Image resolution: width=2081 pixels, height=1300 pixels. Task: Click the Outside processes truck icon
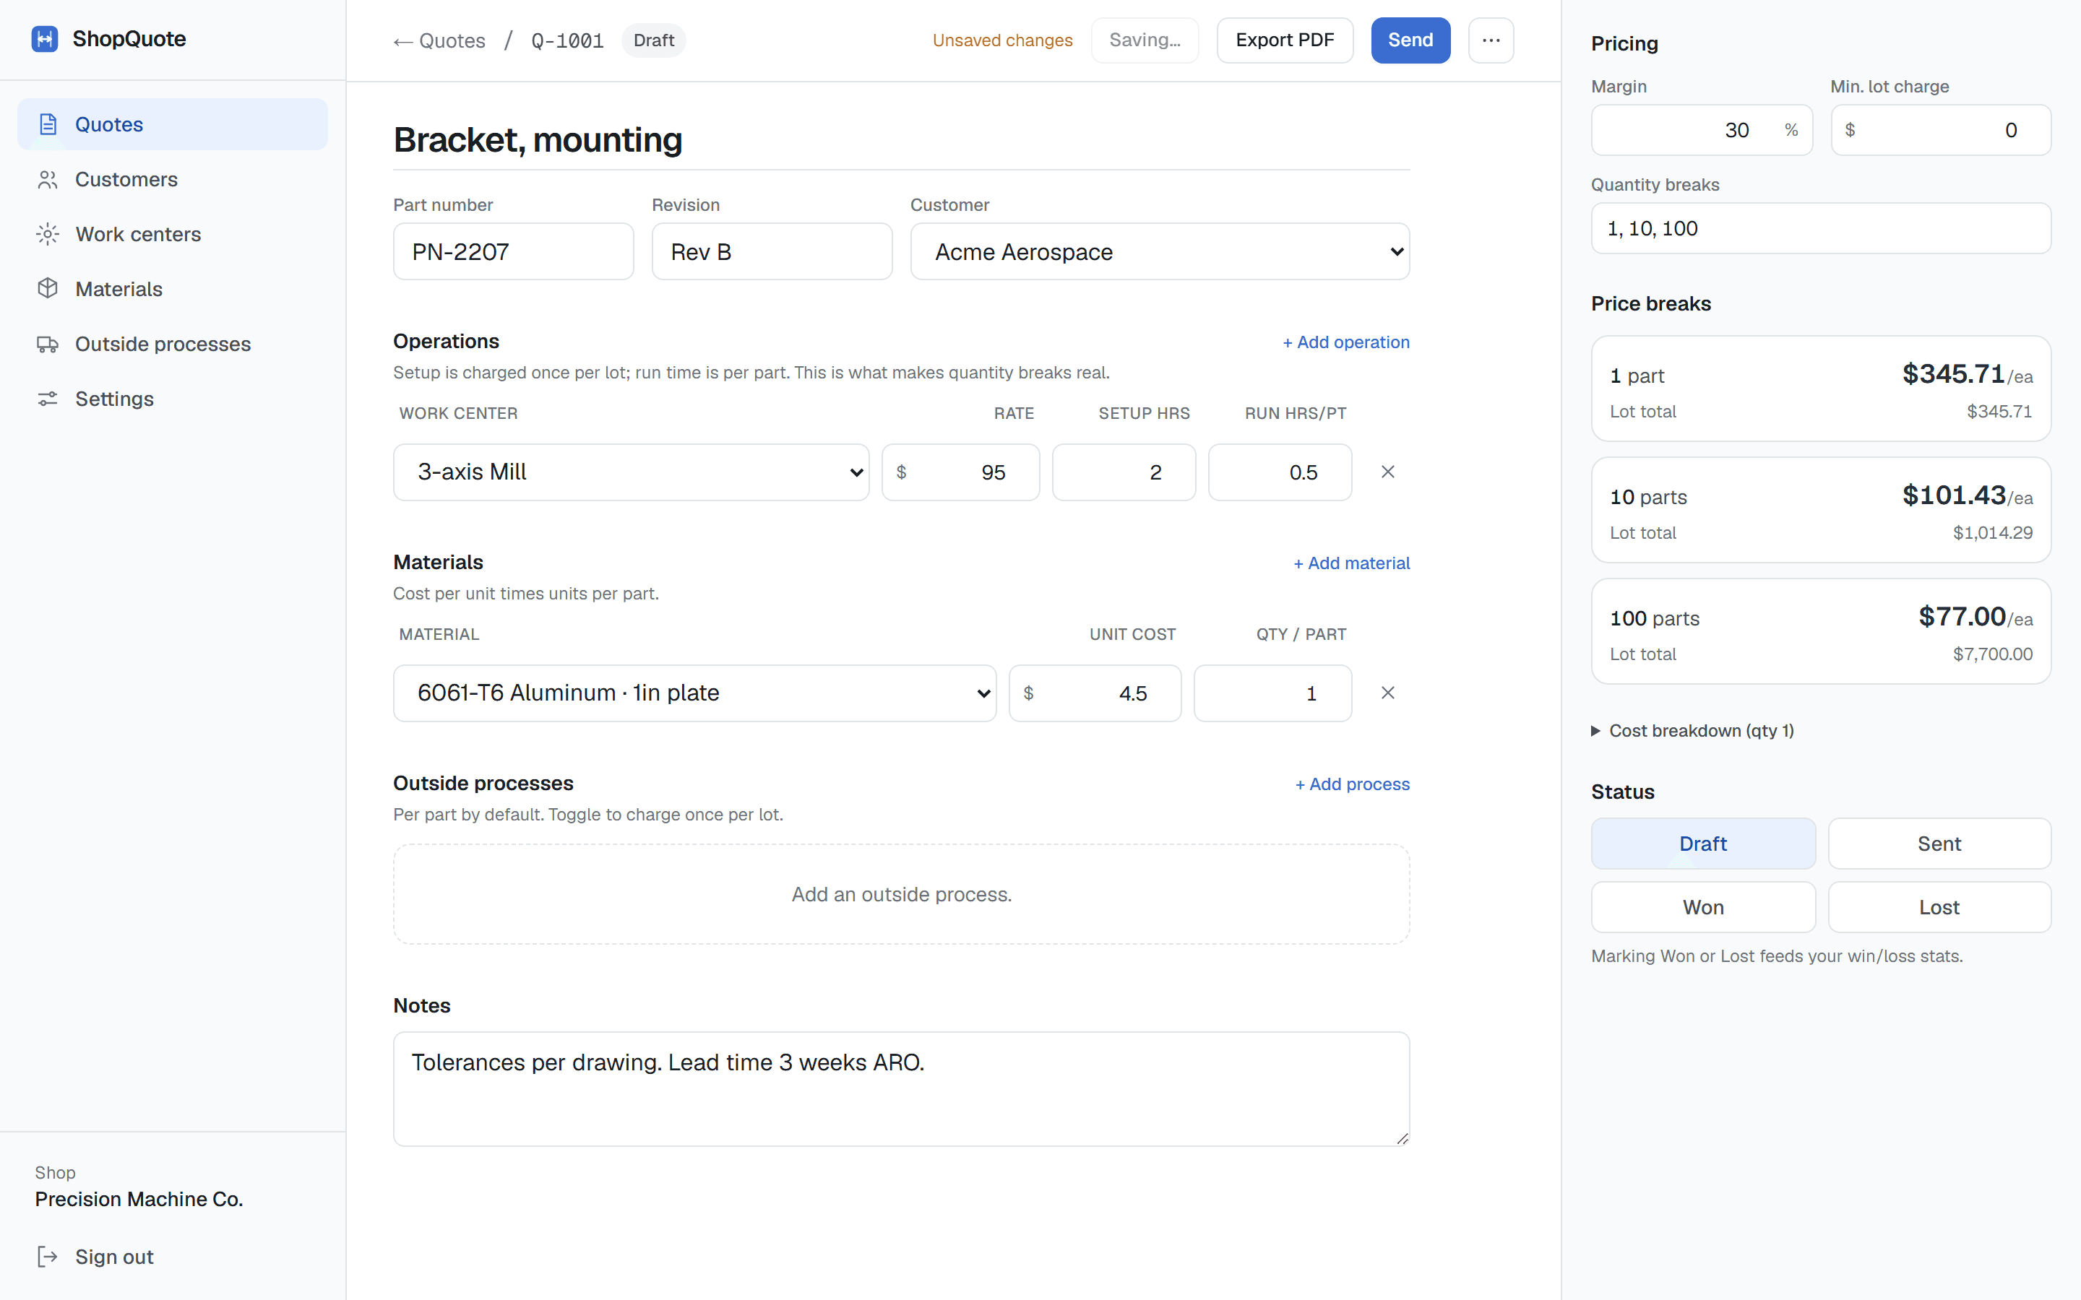point(48,344)
